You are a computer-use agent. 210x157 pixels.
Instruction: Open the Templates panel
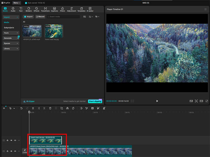click(81, 9)
